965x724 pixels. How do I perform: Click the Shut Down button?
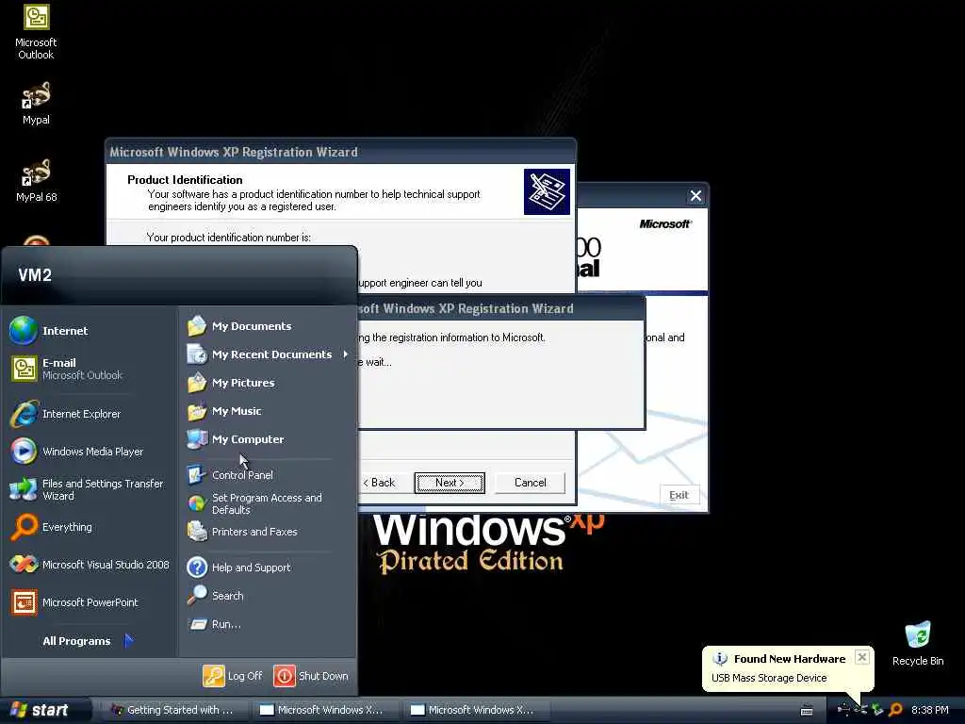[311, 675]
